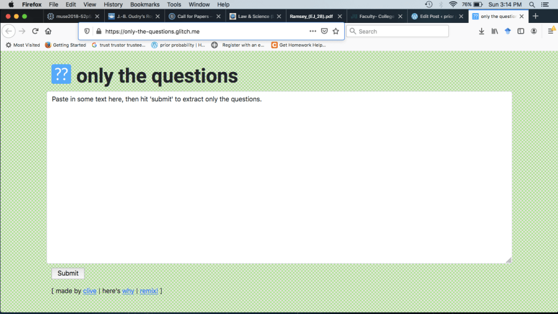Open the Firefox account icon
558x314 pixels.
534,31
